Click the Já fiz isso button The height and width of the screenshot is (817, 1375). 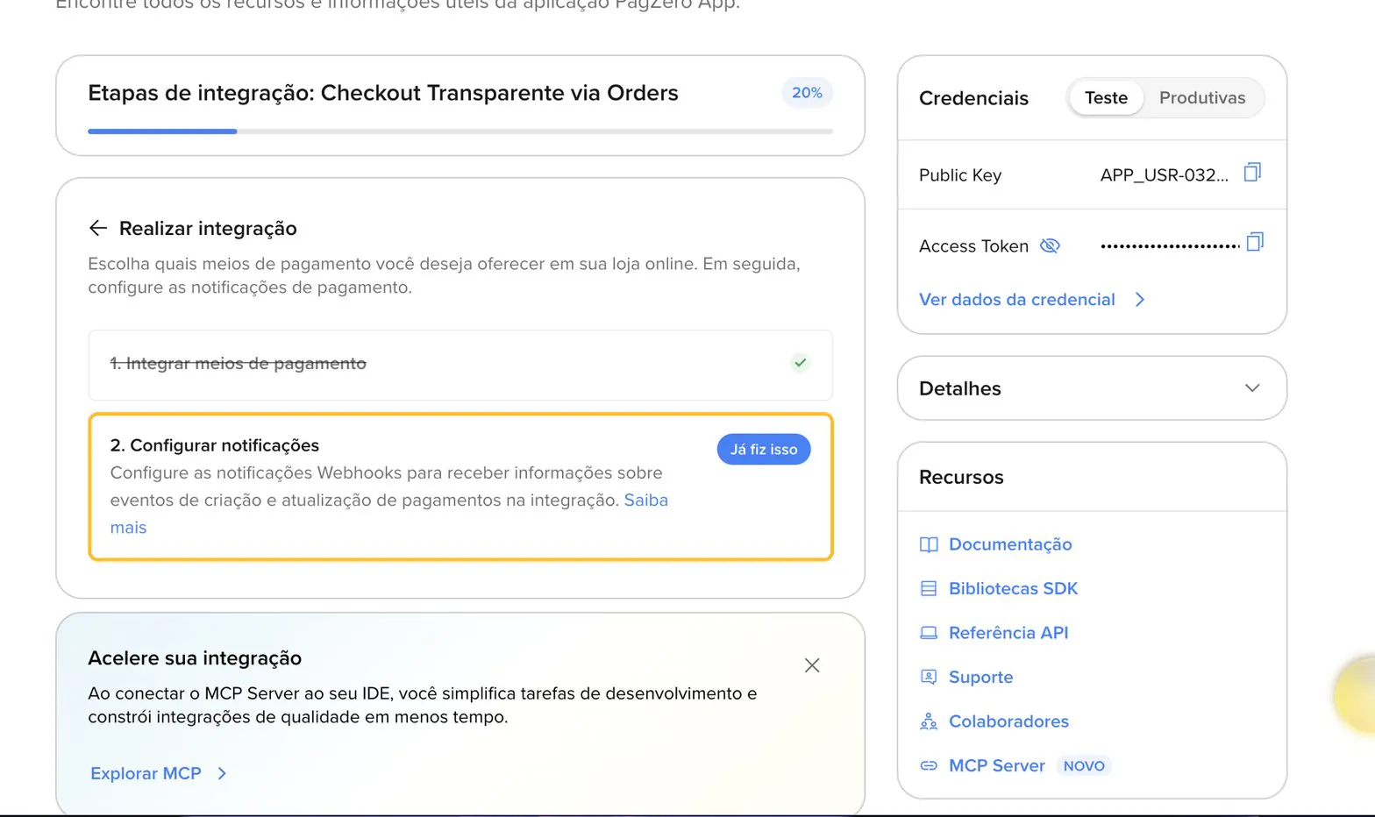(764, 449)
